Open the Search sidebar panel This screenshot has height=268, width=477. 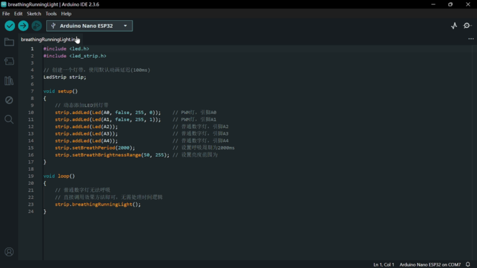pos(9,119)
